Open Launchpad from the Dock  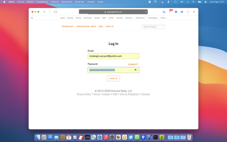[x=44, y=137]
